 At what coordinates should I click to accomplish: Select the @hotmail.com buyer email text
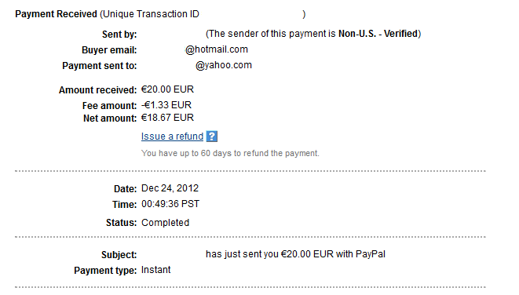pos(217,49)
